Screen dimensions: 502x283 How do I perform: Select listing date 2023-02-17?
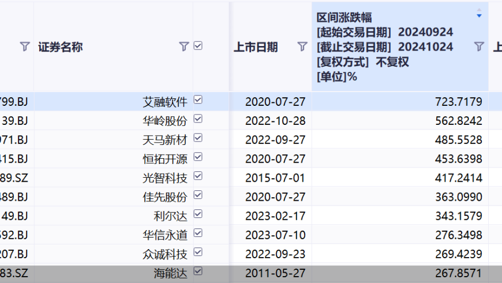pos(275,216)
